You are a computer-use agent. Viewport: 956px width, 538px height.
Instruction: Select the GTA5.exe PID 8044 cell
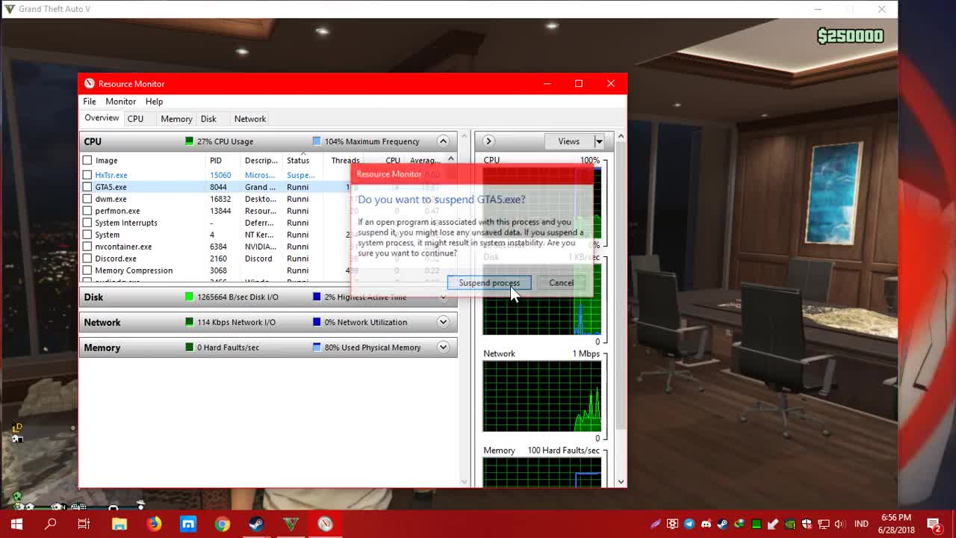click(218, 187)
